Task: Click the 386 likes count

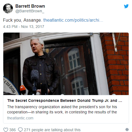Action: coord(13,130)
